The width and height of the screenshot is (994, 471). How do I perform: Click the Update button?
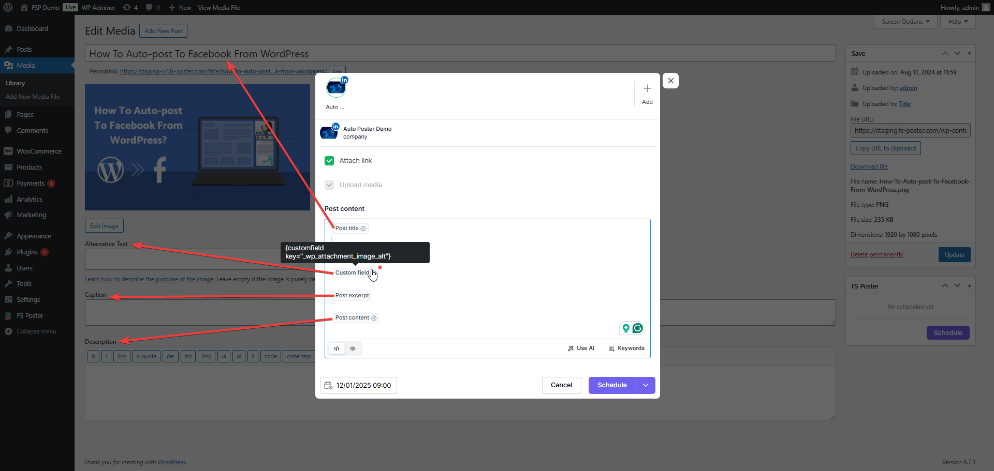[954, 255]
